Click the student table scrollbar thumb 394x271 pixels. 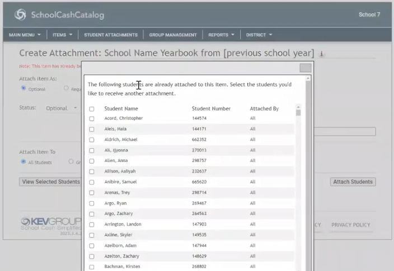[298, 112]
